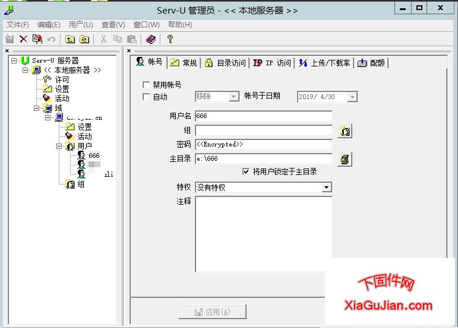458x328 pixels.
Task: Collapse the 域 node
Action: click(36, 108)
